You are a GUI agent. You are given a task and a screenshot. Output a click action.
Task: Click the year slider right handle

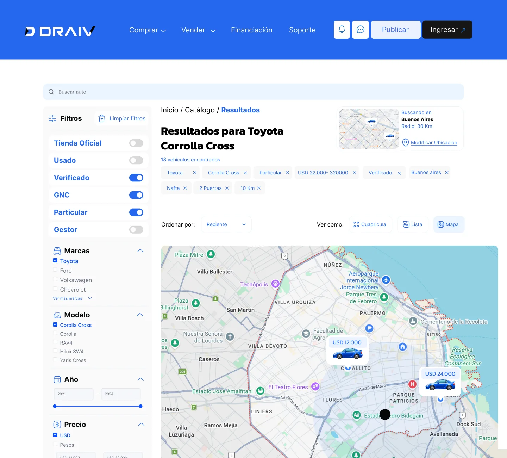[x=140, y=406]
